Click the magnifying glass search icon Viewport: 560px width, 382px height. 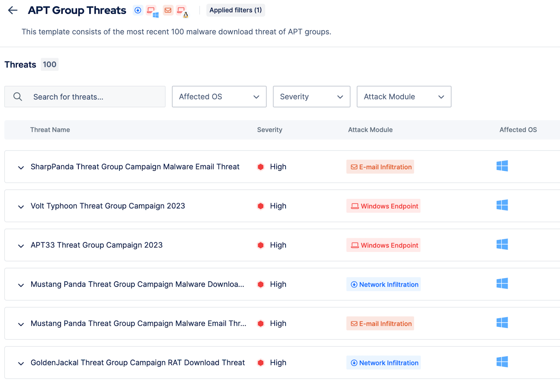(x=17, y=96)
